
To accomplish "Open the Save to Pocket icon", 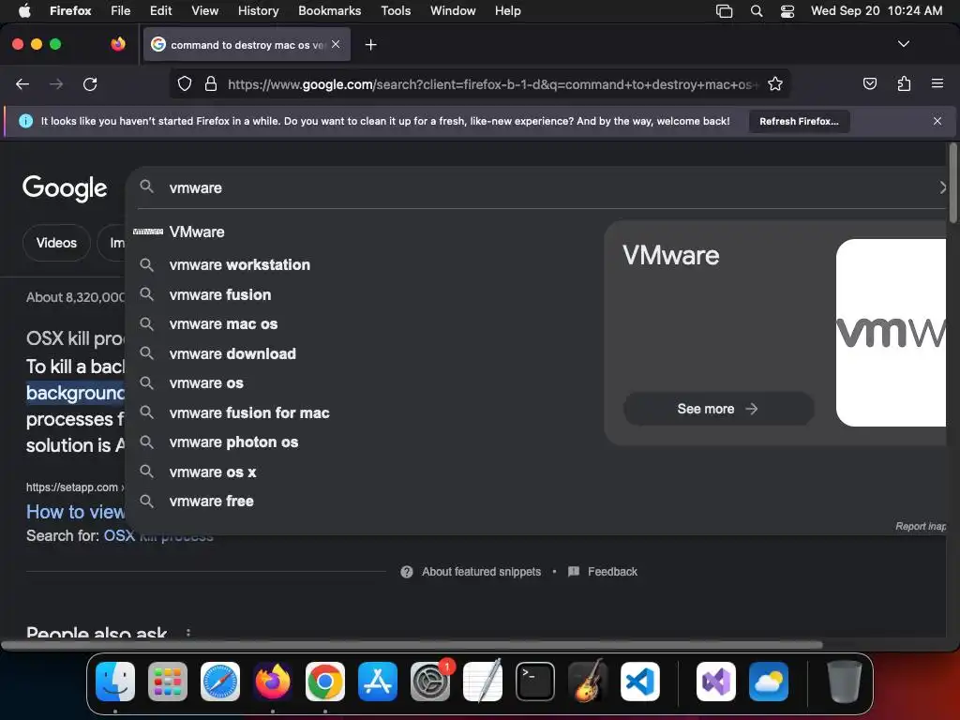I will [x=869, y=83].
